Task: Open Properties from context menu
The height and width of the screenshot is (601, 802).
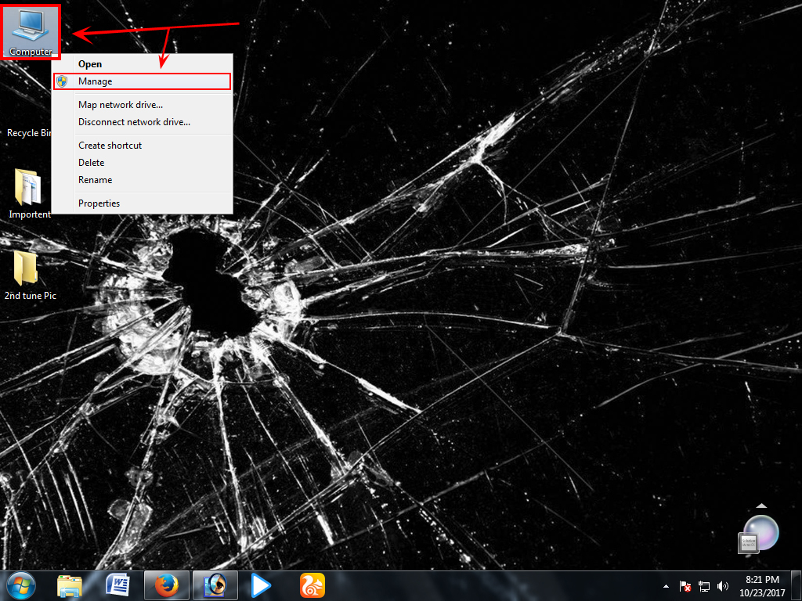Action: [x=143, y=203]
